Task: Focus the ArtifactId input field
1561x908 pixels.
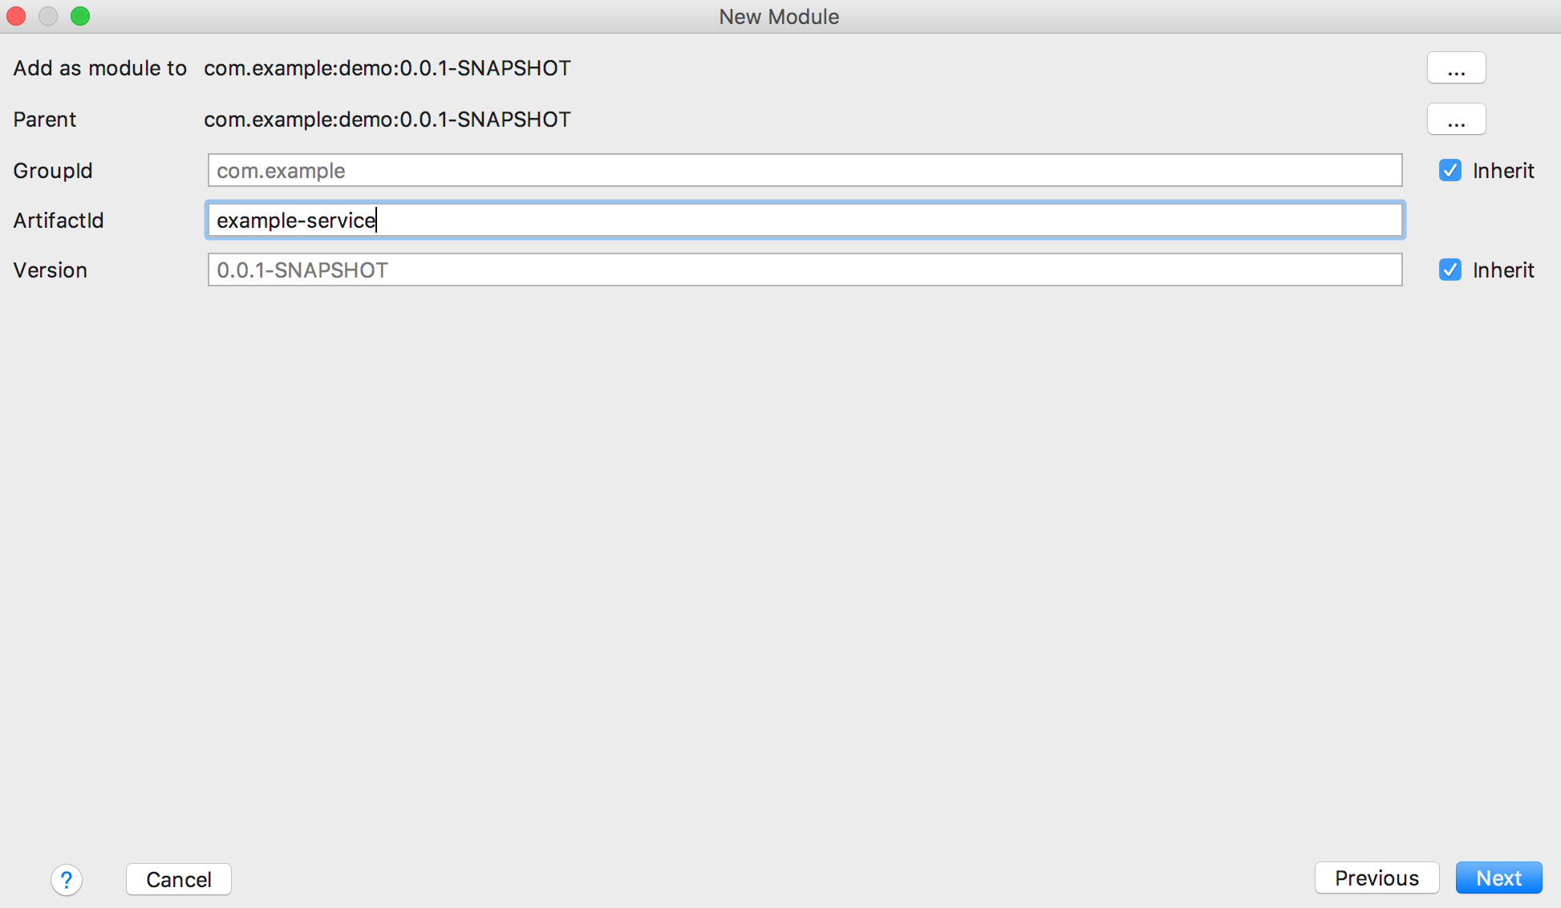Action: (805, 221)
